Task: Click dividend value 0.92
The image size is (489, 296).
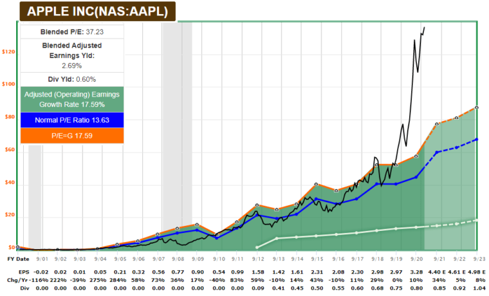Action: point(459,288)
